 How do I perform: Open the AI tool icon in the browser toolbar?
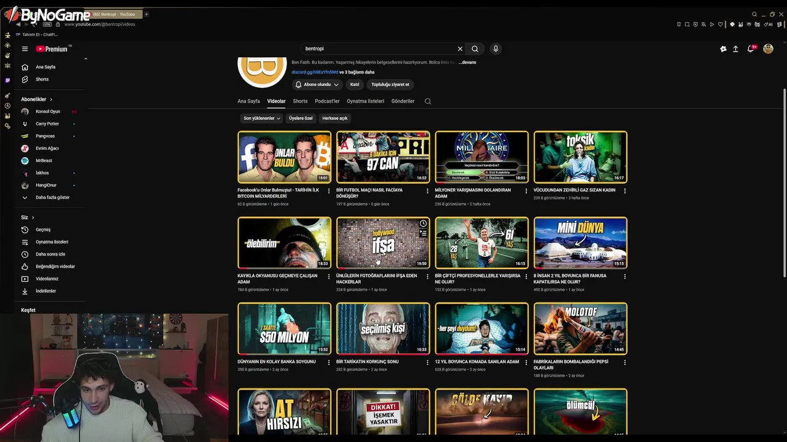click(x=769, y=25)
